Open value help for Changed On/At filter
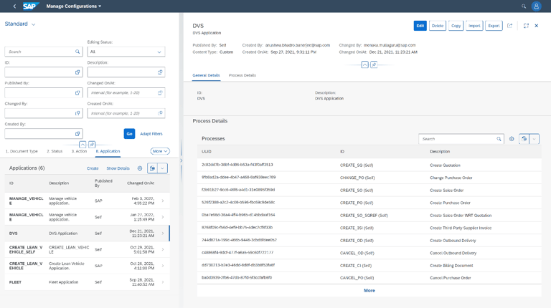Screen dimensions: 551x308 (x=160, y=93)
